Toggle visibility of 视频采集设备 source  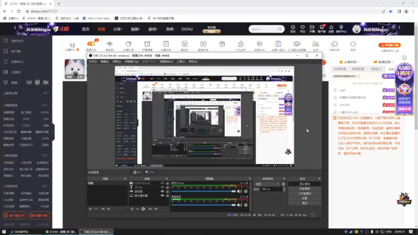click(x=162, y=183)
